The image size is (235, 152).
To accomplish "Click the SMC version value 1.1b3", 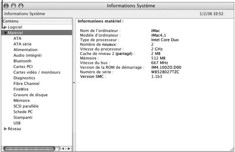I will click(x=157, y=76).
